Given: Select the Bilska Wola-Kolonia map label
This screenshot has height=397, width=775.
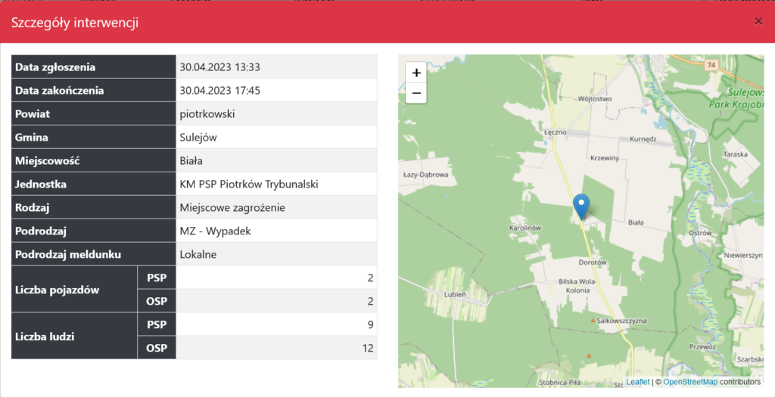Looking at the screenshot, I should coord(579,285).
